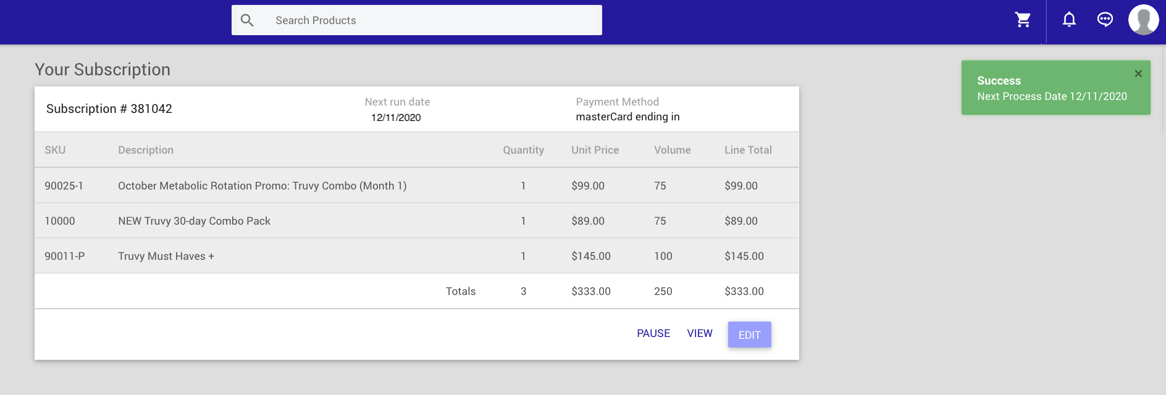Click the search magnifier icon

pos(247,20)
